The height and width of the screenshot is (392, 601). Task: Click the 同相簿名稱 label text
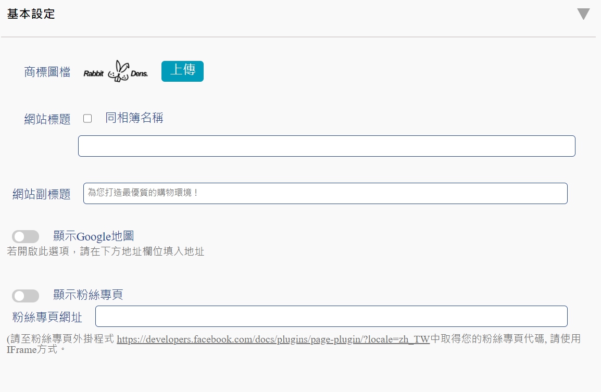pos(134,118)
